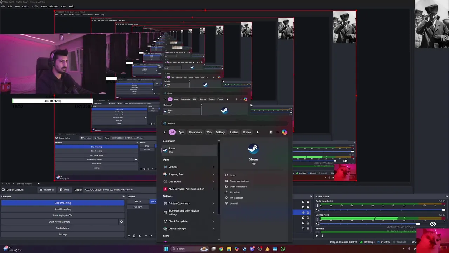Click the Add scene plus icon
The width and height of the screenshot is (449, 253).
129,236
